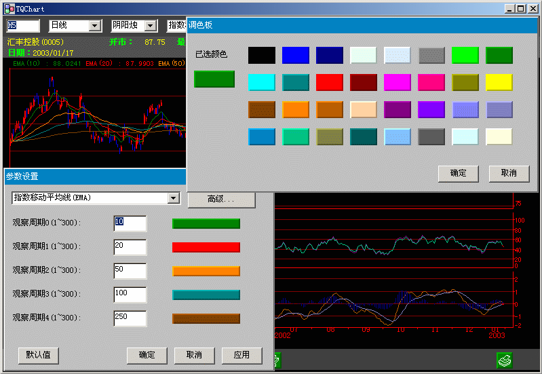The width and height of the screenshot is (542, 374).
Task: Click the period 2 value field showing 50
Action: point(130,272)
